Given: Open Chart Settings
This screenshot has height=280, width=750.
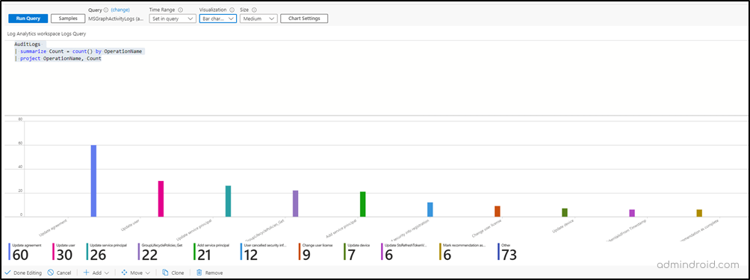Looking at the screenshot, I should 304,19.
